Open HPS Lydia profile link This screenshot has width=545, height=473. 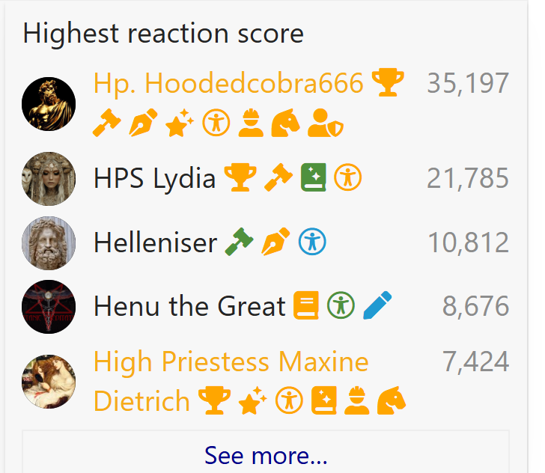tap(155, 178)
